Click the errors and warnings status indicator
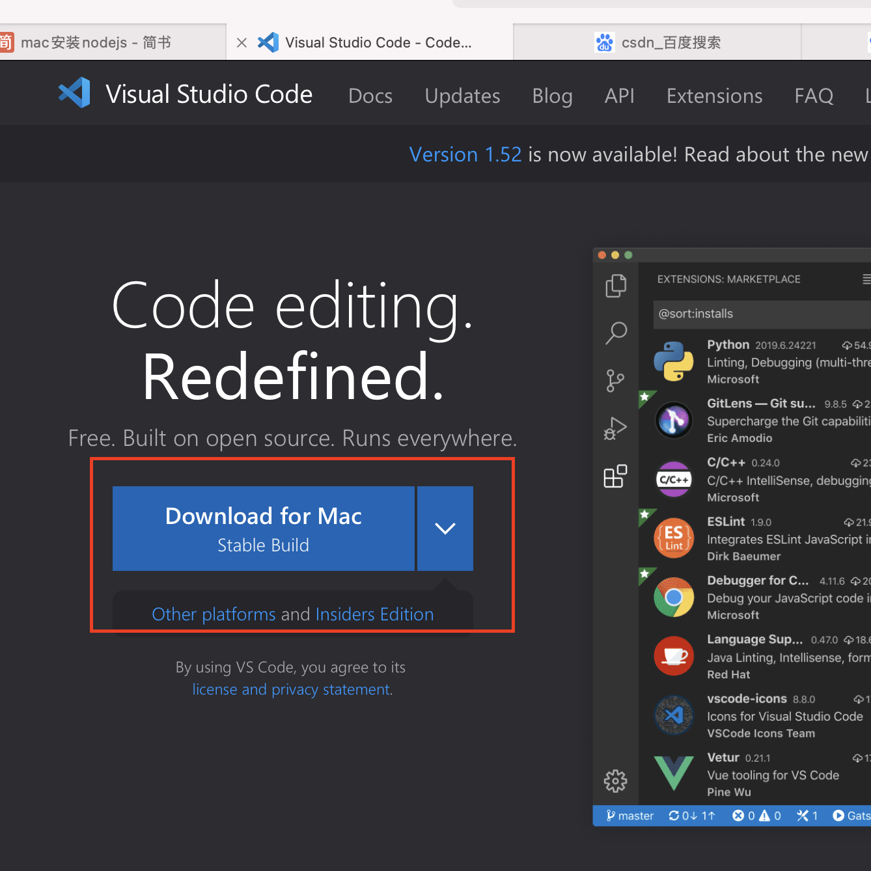Image resolution: width=871 pixels, height=871 pixels. coord(756,816)
